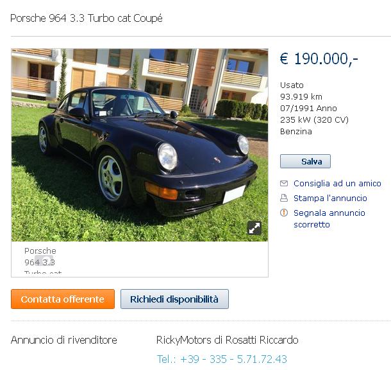The width and height of the screenshot is (391, 370).
Task: Click the orange exclamation report icon
Action: point(284,213)
